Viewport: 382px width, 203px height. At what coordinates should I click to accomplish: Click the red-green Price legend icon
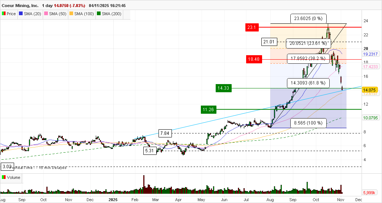pyautogui.click(x=4, y=14)
